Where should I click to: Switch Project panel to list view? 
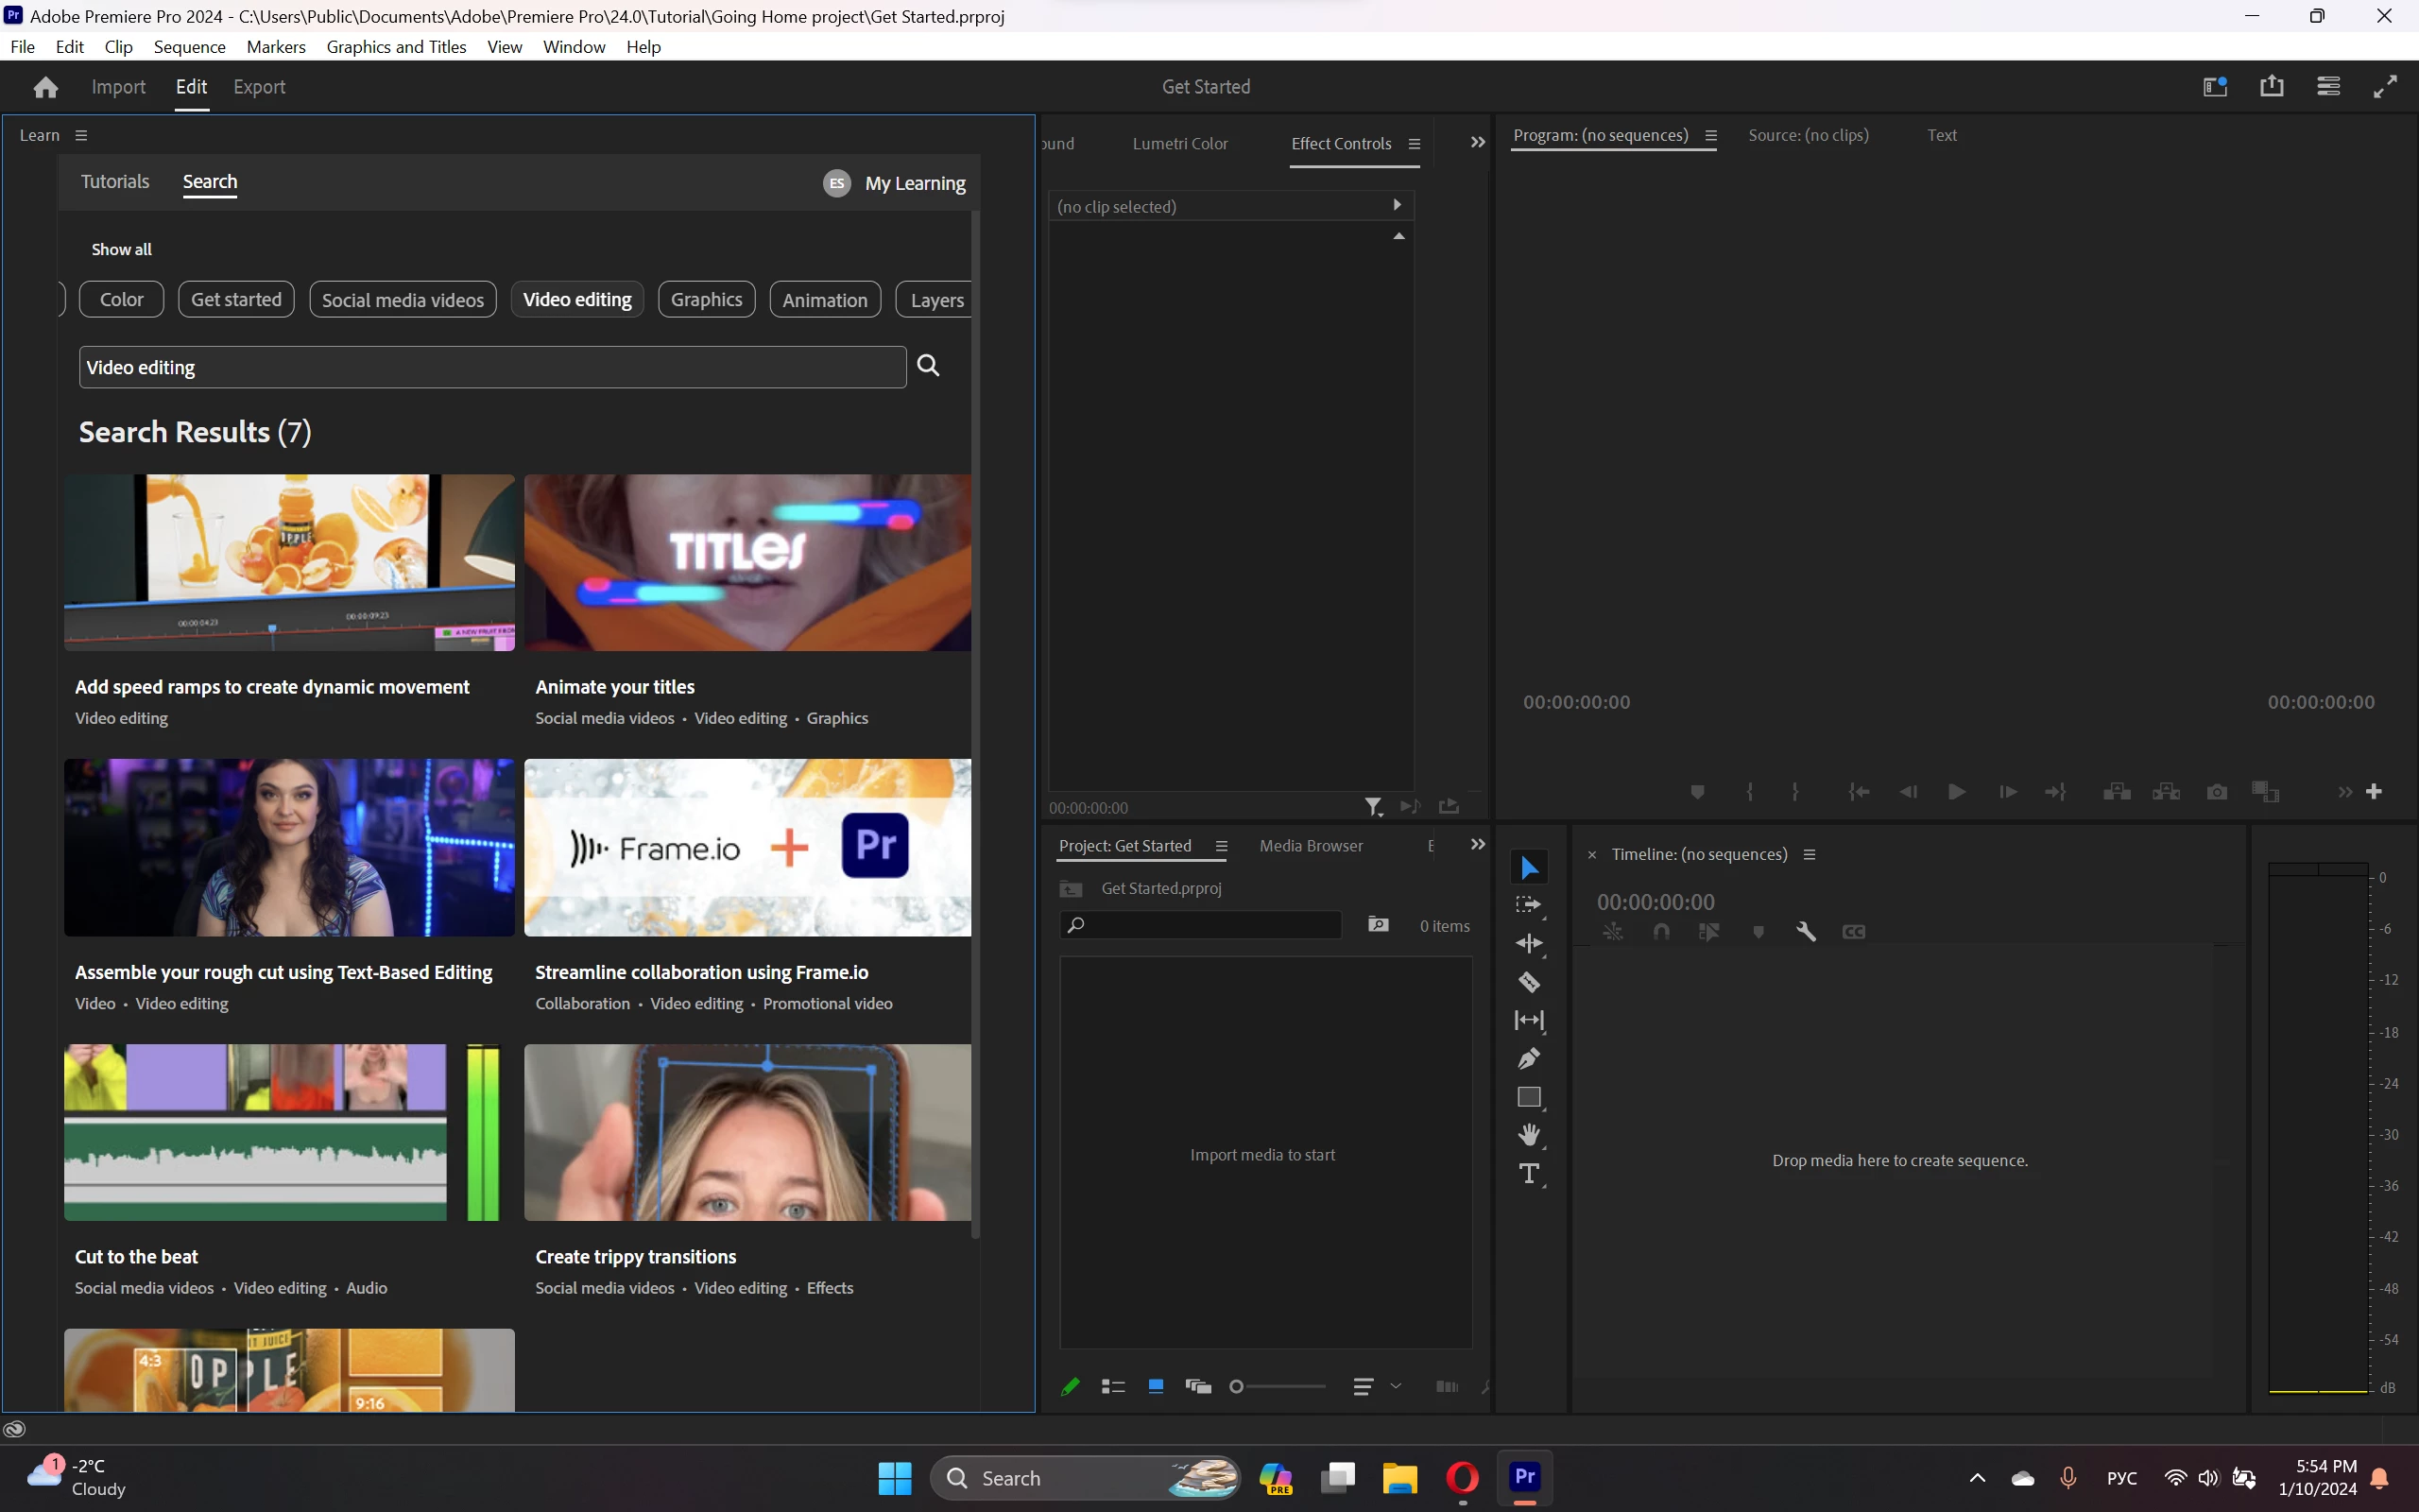[1112, 1386]
